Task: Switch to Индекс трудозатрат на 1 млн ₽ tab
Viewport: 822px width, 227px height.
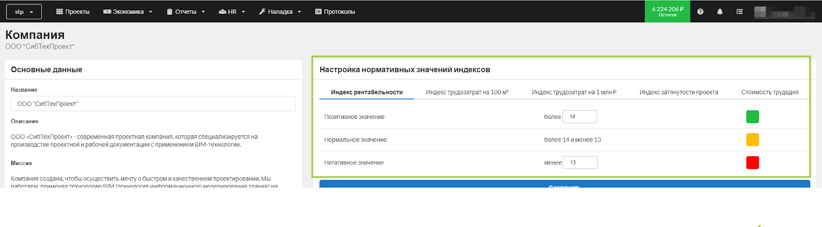Action: coord(574,92)
